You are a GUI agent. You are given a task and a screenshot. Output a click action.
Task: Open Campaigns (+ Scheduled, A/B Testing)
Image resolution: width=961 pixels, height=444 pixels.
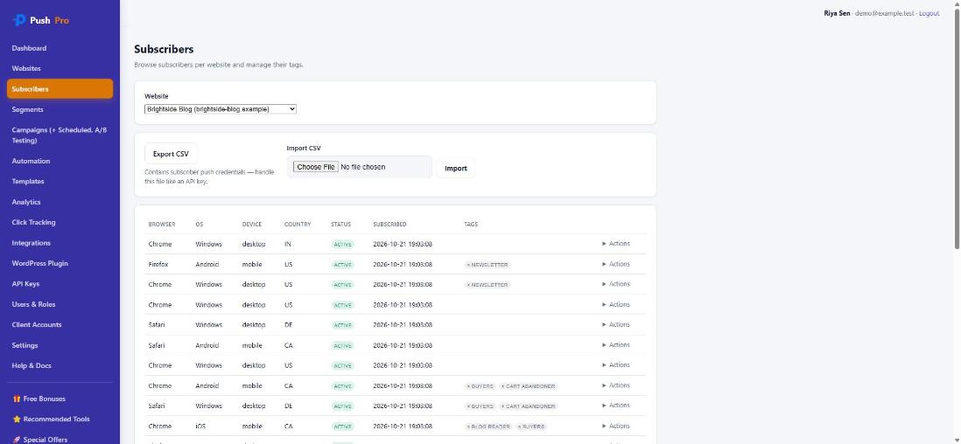click(60, 135)
